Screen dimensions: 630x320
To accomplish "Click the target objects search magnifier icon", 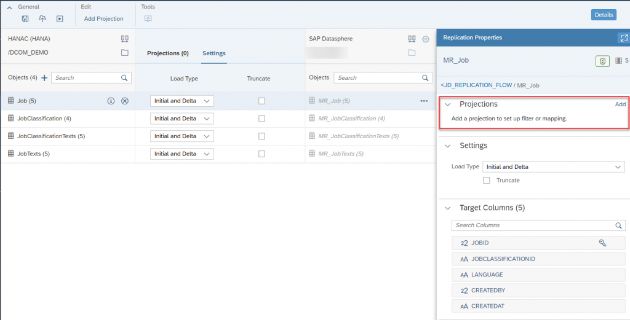I will (x=425, y=78).
